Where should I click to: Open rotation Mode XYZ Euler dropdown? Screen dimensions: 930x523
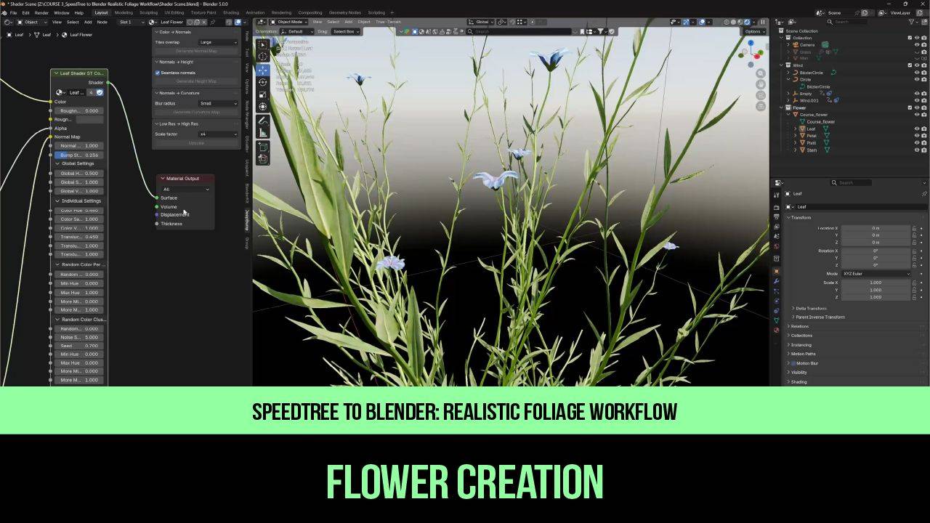[x=877, y=273]
